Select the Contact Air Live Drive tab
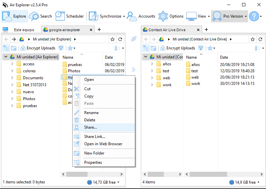 pyautogui.click(x=167, y=30)
